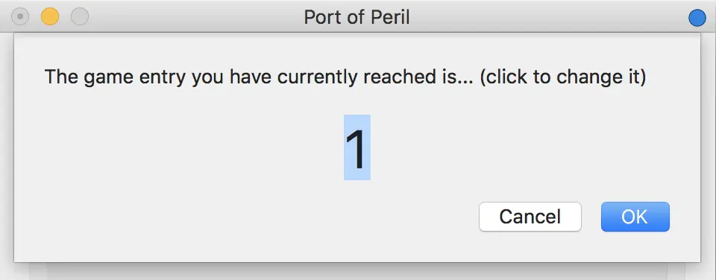Select the highlighted entry number 1
This screenshot has height=280, width=716.
[357, 147]
